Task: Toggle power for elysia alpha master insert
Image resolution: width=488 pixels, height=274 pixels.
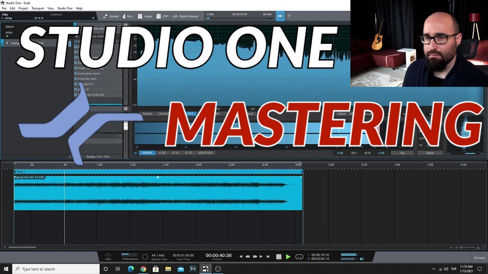Action: 75,73
